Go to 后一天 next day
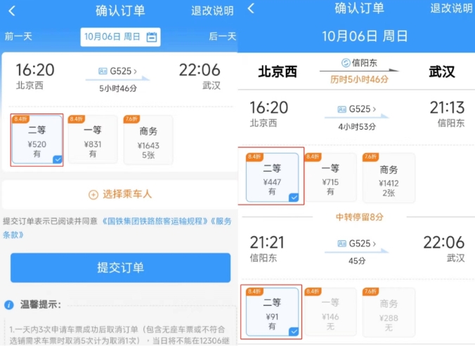The height and width of the screenshot is (347, 475). point(222,36)
